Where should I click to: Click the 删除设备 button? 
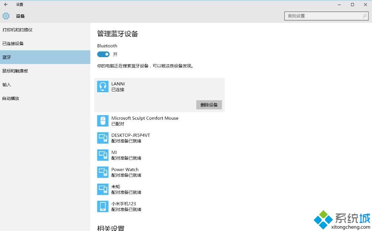[209, 105]
